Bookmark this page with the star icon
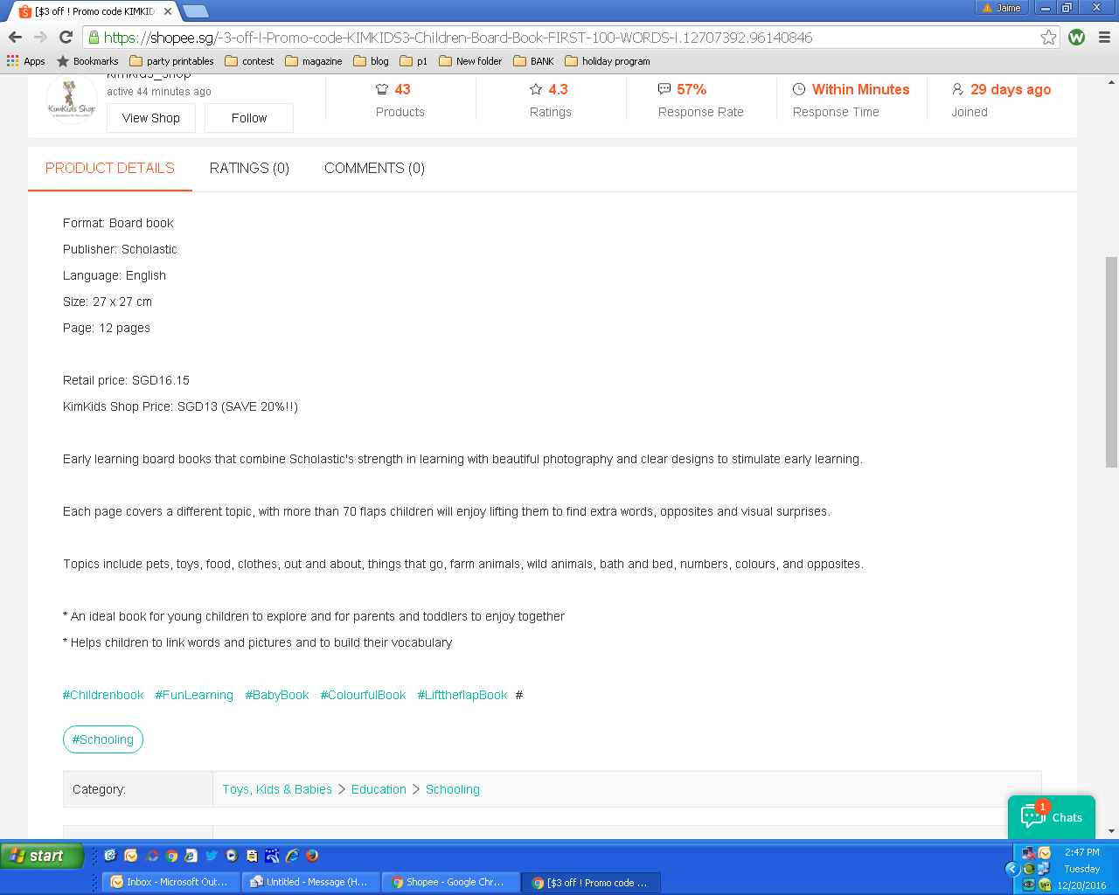The width and height of the screenshot is (1119, 895). (x=1048, y=37)
